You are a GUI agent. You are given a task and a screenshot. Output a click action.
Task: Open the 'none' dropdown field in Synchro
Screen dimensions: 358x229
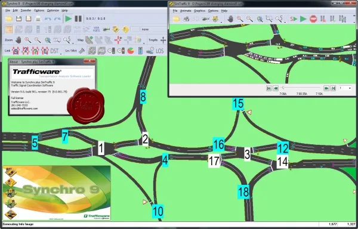click(x=153, y=29)
